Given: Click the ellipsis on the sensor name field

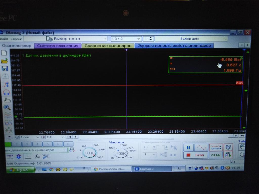Looking at the screenshot, I should [65, 150].
